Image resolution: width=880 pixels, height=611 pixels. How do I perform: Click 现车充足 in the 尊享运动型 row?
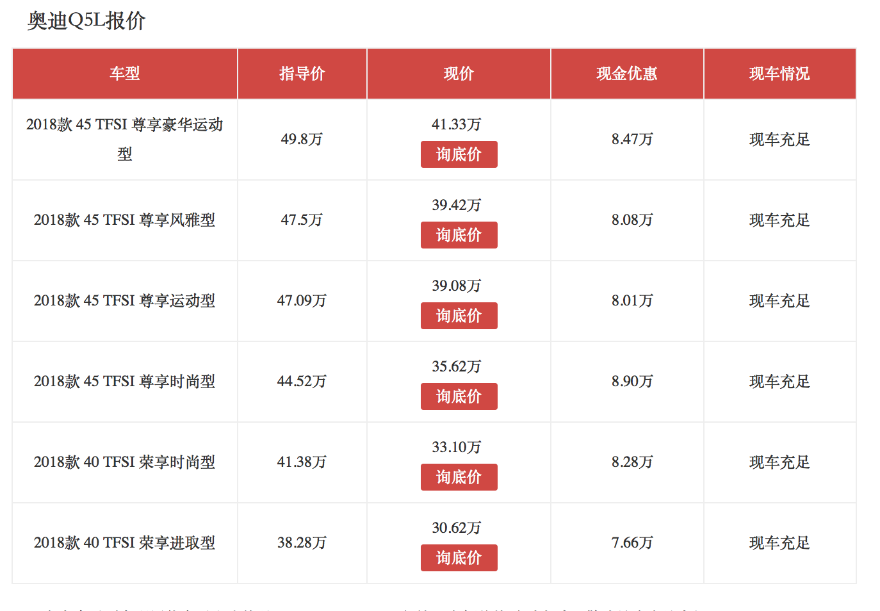pyautogui.click(x=779, y=300)
